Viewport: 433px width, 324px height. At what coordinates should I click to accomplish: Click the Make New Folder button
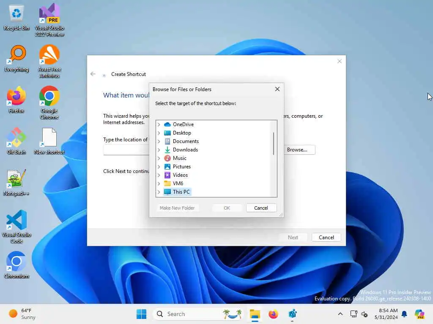point(177,208)
